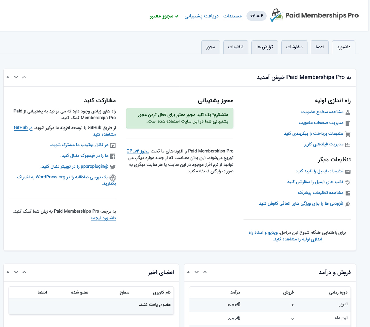Image resolution: width=370 pixels, height=327 pixels.
Task: Open the فیسبوک follow link
Action: coord(84,156)
